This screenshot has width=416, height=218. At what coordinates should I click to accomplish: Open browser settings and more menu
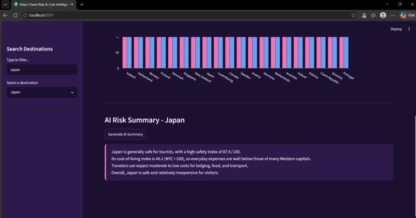tap(393, 15)
